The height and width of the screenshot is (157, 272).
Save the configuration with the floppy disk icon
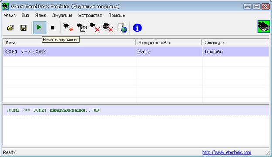(x=24, y=28)
